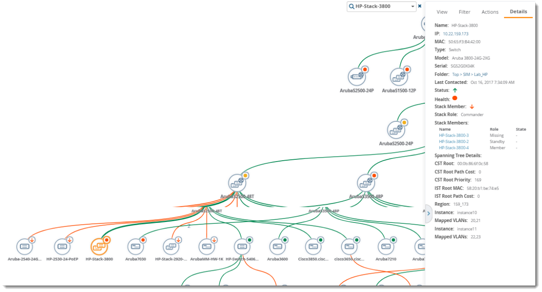Viewport: 542px width, 292px height.
Task: Click the search magnifier icon
Action: point(351,6)
